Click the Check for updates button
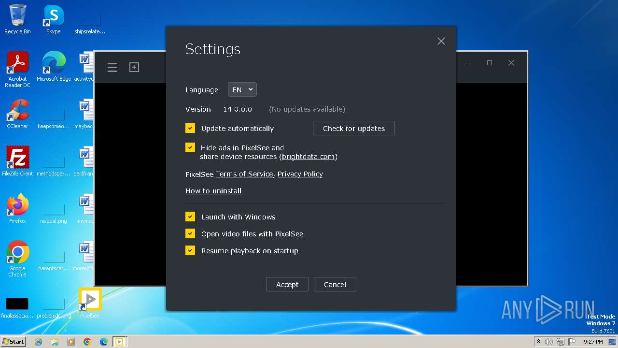The image size is (618, 348). pos(354,128)
